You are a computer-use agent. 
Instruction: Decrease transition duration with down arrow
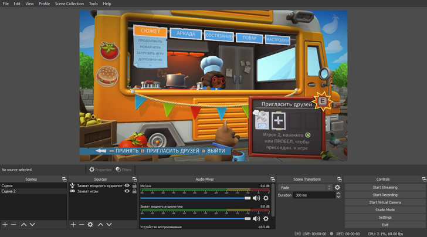pos(338,197)
